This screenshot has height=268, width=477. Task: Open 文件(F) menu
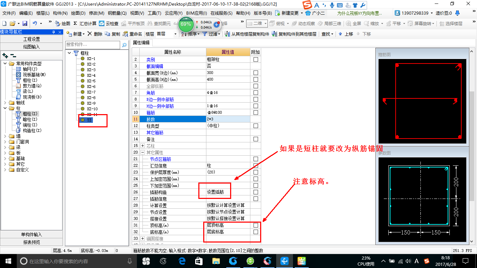pyautogui.click(x=9, y=13)
